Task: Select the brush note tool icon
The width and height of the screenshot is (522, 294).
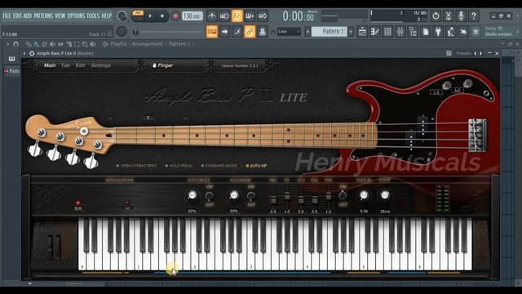Action: [237, 32]
